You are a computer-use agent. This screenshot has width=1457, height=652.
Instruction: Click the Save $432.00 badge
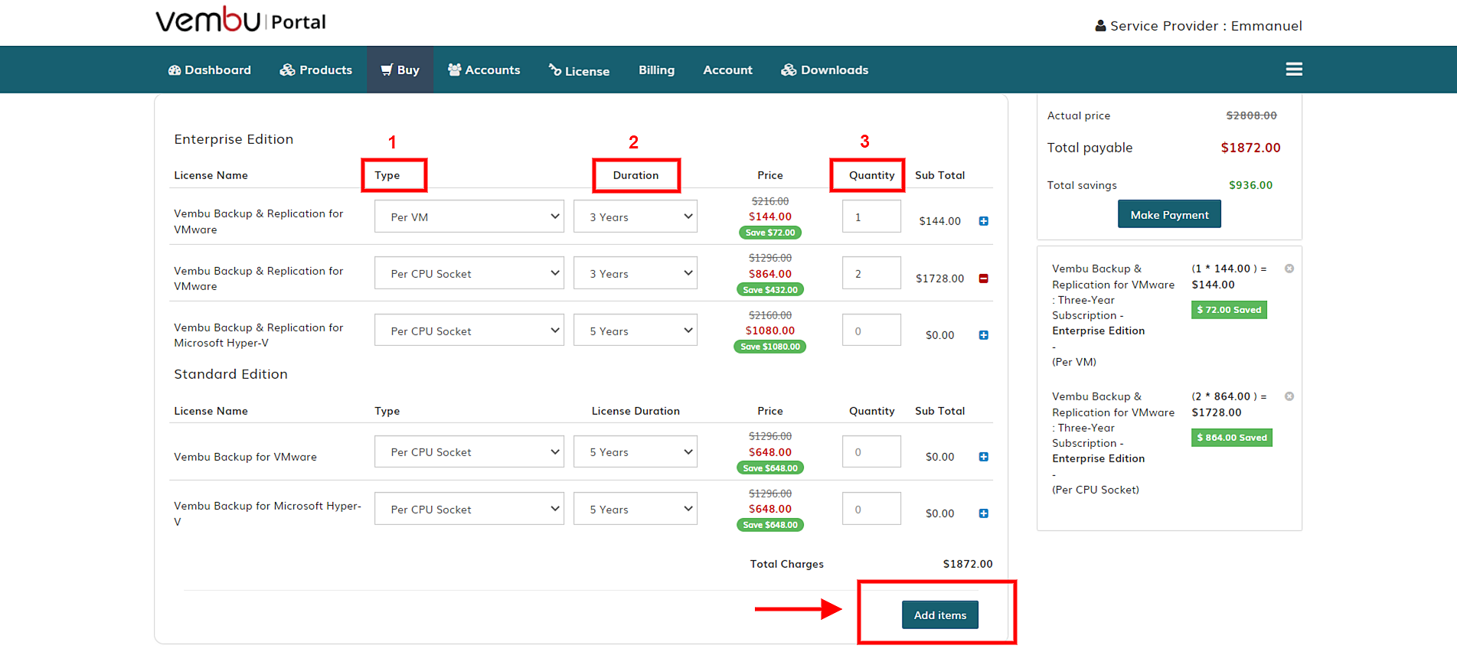coord(770,290)
